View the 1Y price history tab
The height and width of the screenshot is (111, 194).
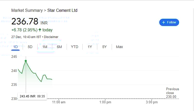coord(90,47)
